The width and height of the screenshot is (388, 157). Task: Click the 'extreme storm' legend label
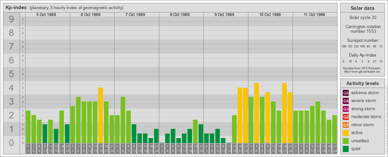[x=365, y=93]
